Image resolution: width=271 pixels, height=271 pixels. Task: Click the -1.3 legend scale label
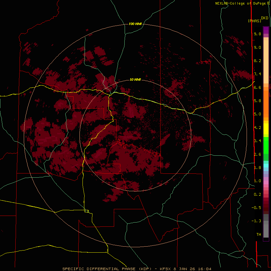pos(256,221)
